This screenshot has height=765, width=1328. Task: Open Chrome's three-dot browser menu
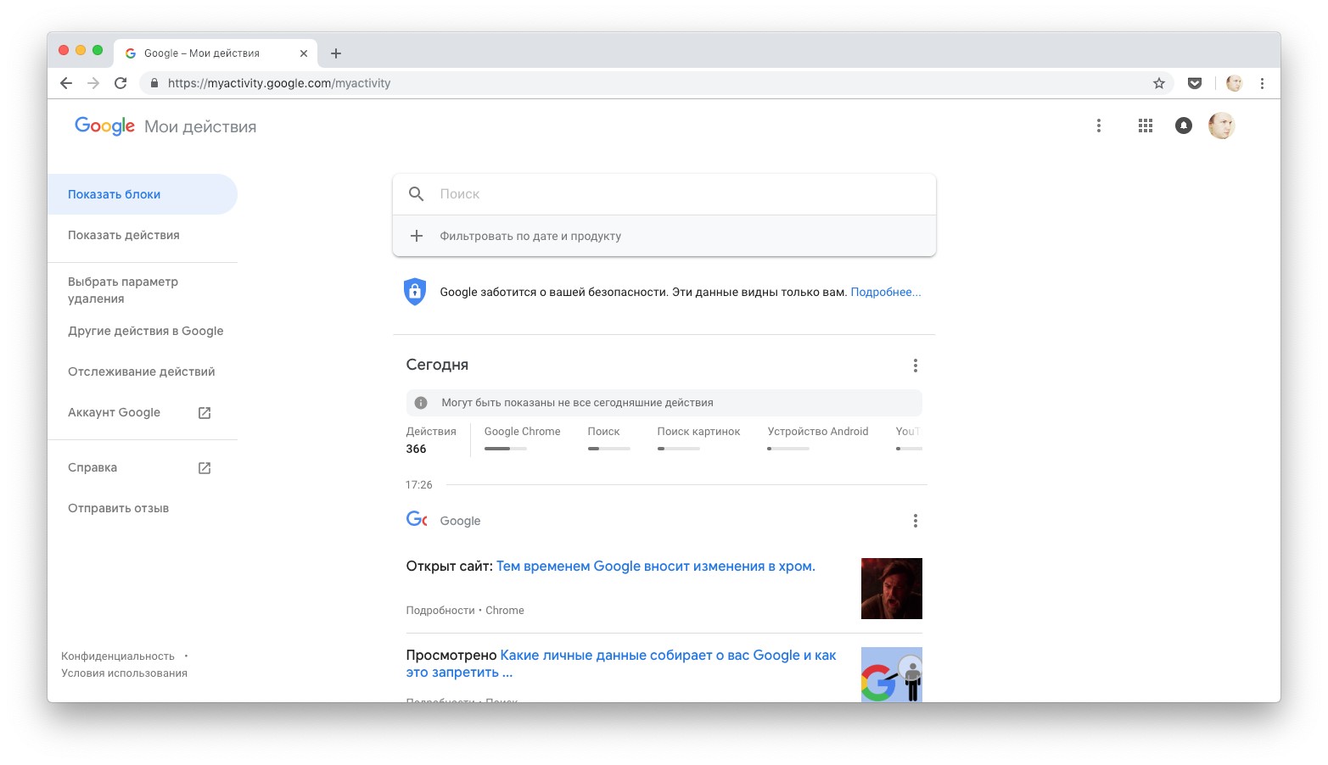coord(1262,83)
